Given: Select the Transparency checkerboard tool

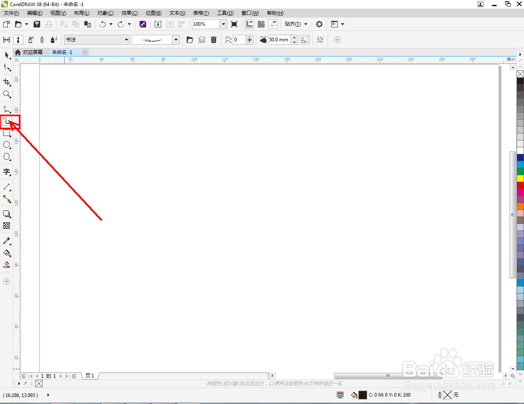Looking at the screenshot, I should (7, 226).
